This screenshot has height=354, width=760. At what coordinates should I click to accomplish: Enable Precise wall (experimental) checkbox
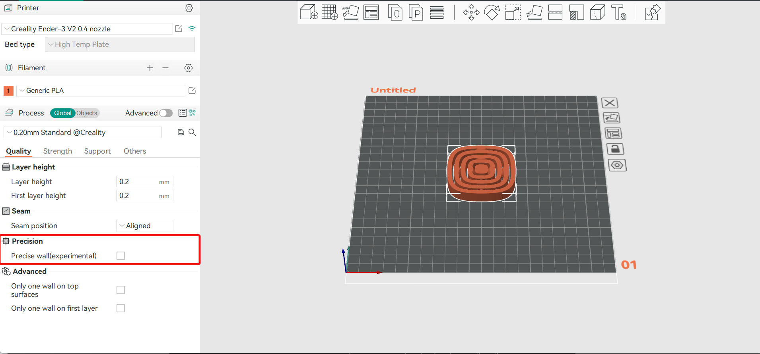click(121, 256)
